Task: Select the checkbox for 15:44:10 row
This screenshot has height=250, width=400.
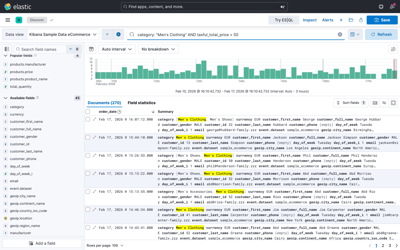Action: [x=88, y=137]
